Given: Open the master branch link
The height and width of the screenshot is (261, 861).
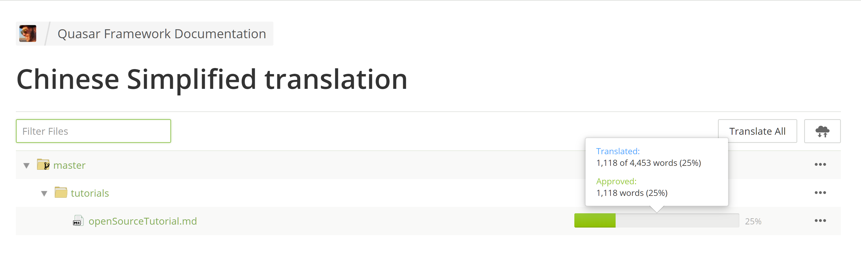Looking at the screenshot, I should (x=70, y=165).
